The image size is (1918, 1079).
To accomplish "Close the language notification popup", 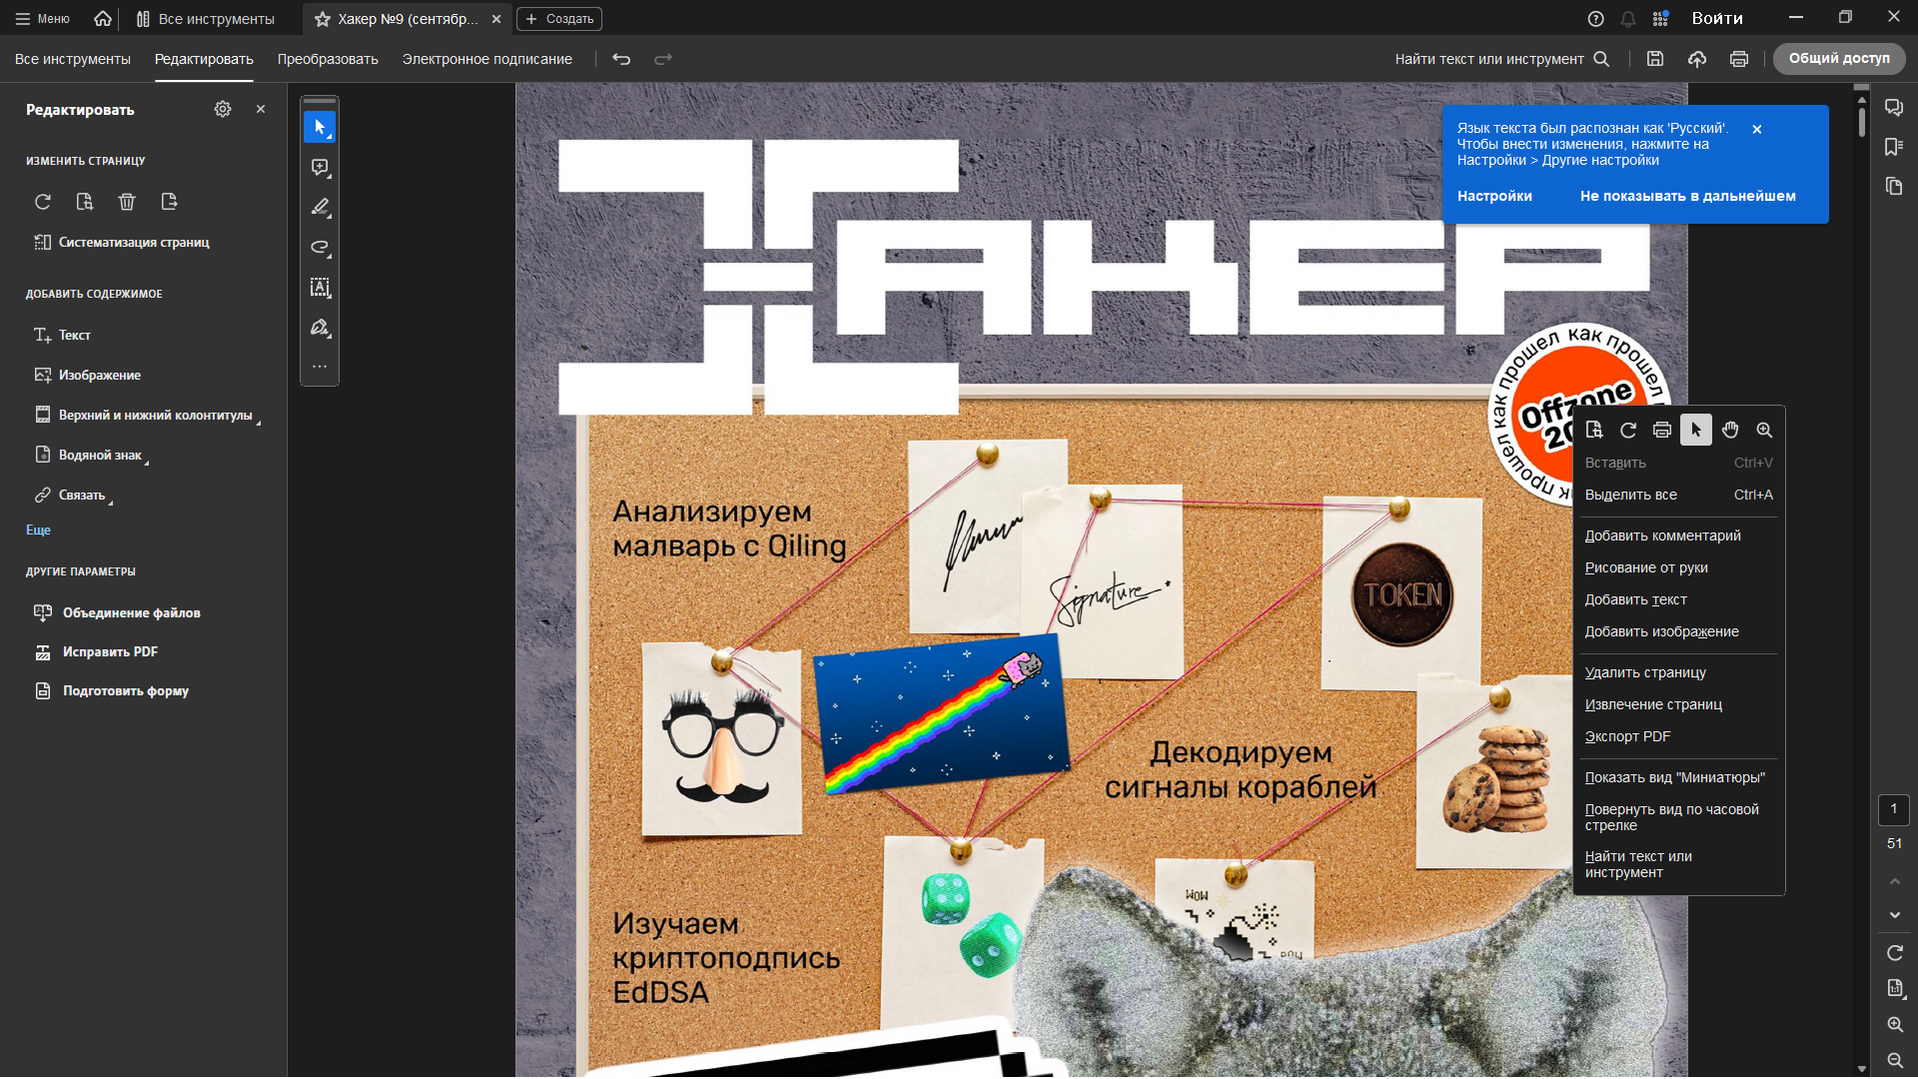I will [x=1757, y=129].
